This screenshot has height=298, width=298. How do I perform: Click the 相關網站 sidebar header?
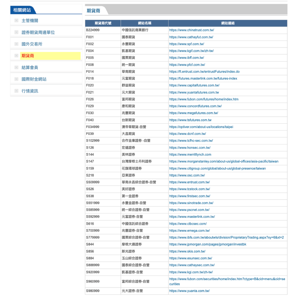(x=22, y=10)
